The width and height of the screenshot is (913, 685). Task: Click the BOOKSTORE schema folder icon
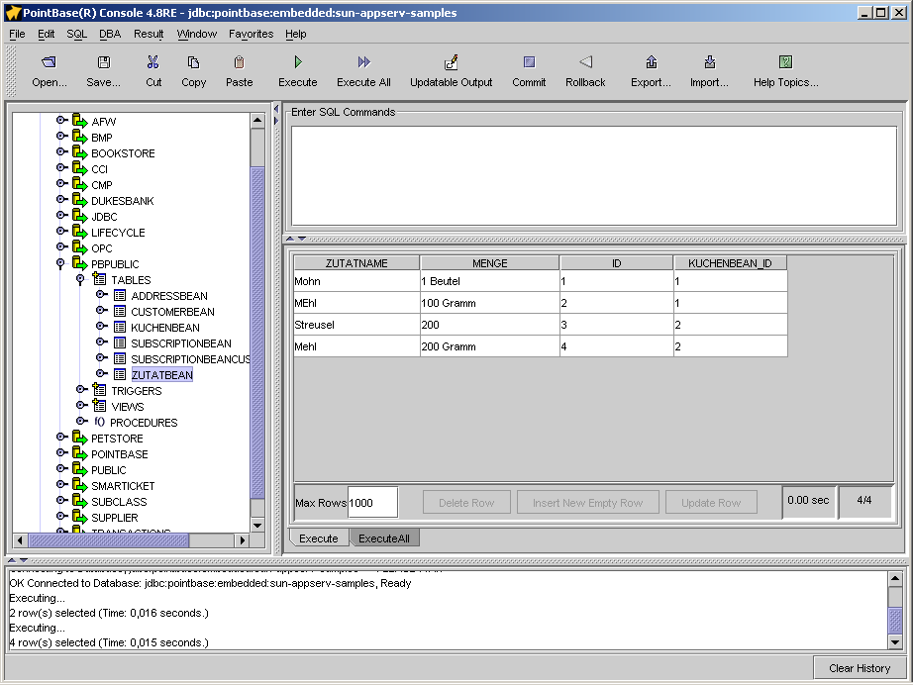[80, 152]
